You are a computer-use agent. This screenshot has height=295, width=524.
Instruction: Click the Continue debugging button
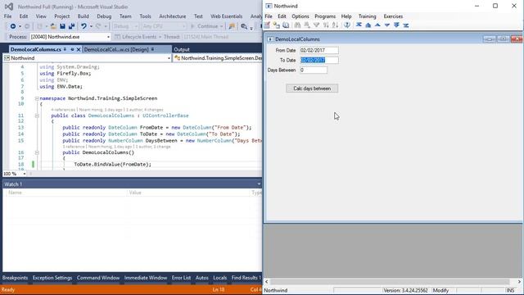coord(205,26)
